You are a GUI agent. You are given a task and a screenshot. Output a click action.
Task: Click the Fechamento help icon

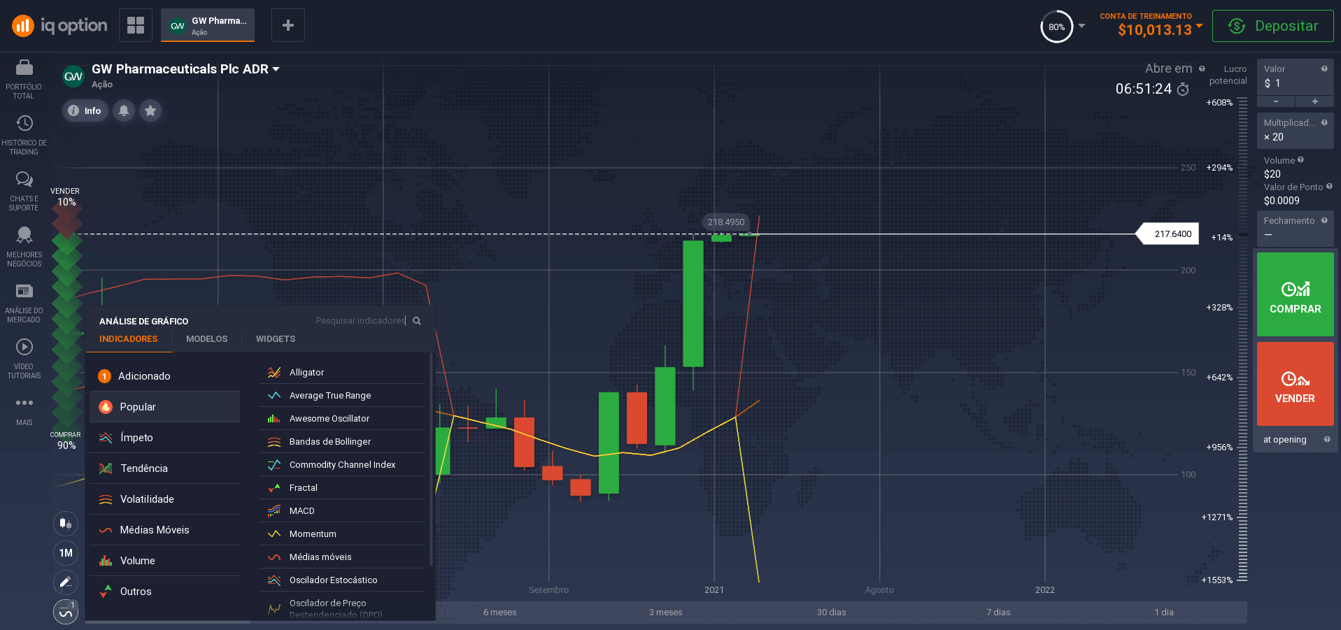pyautogui.click(x=1324, y=220)
